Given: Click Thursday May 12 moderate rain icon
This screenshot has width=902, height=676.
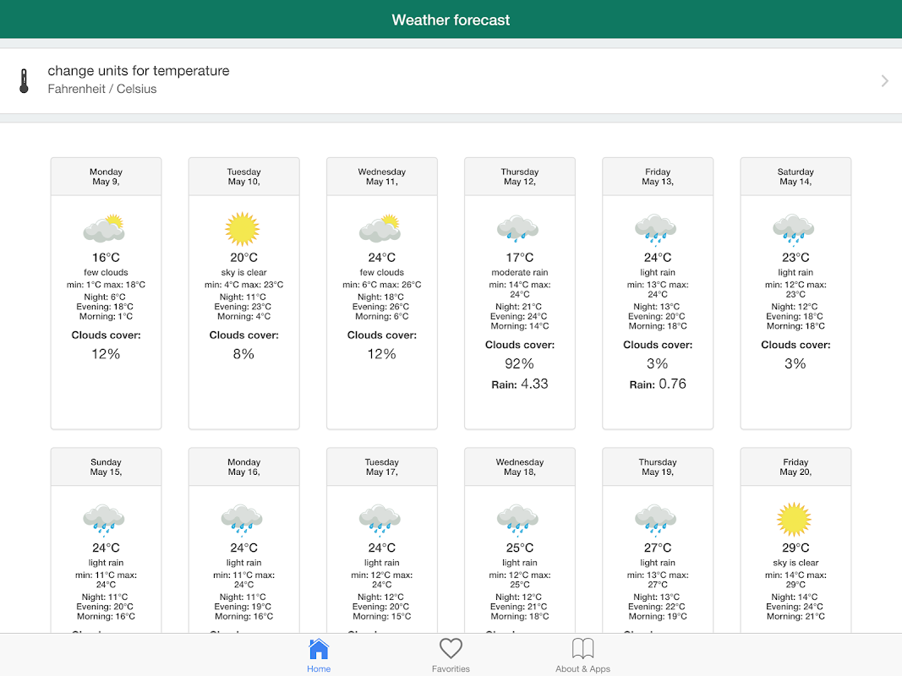Looking at the screenshot, I should coord(517,229).
